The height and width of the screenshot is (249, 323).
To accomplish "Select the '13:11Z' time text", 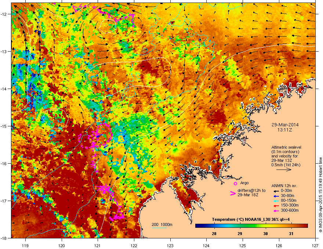I will (x=285, y=130).
